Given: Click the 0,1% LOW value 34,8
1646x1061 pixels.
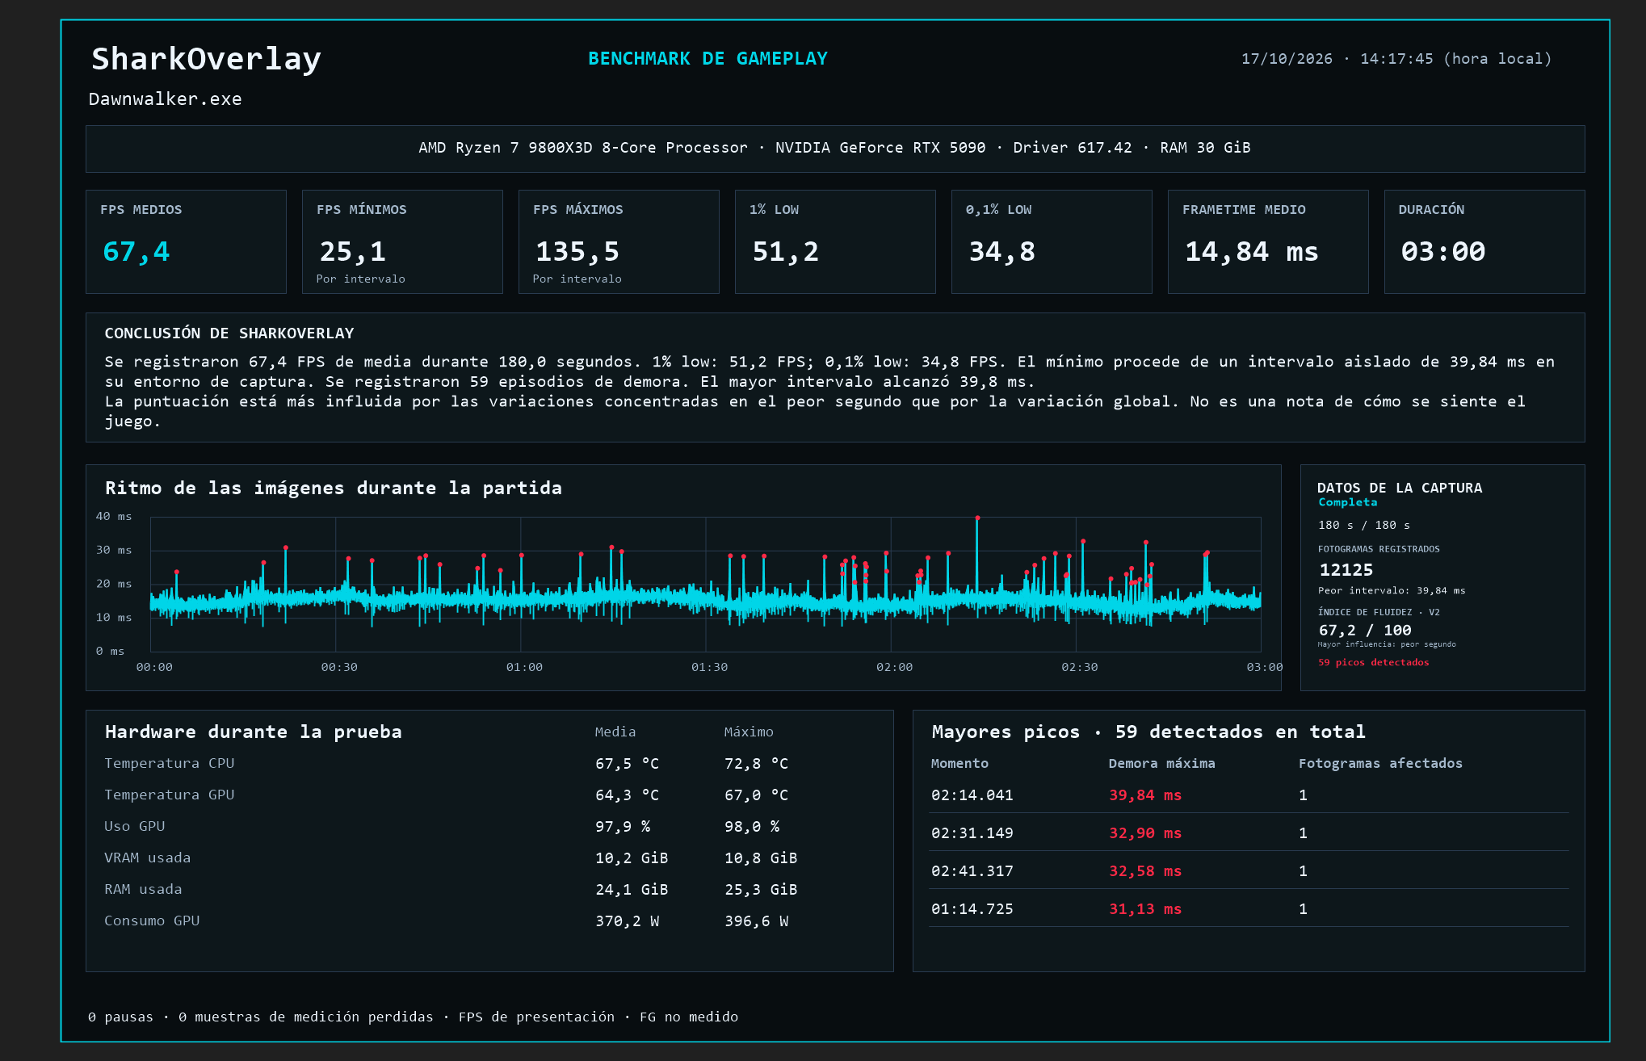Looking at the screenshot, I should tap(1001, 252).
